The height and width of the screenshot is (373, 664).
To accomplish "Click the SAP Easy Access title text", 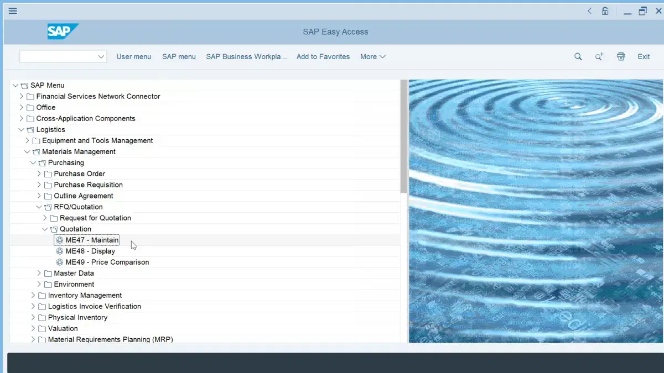I will point(335,31).
